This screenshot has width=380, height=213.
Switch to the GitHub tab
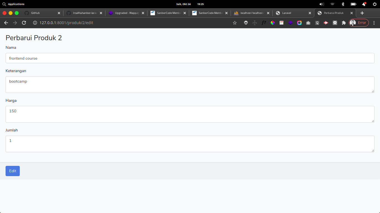click(42, 13)
